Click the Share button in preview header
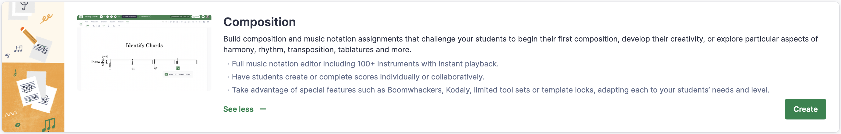 point(196,17)
